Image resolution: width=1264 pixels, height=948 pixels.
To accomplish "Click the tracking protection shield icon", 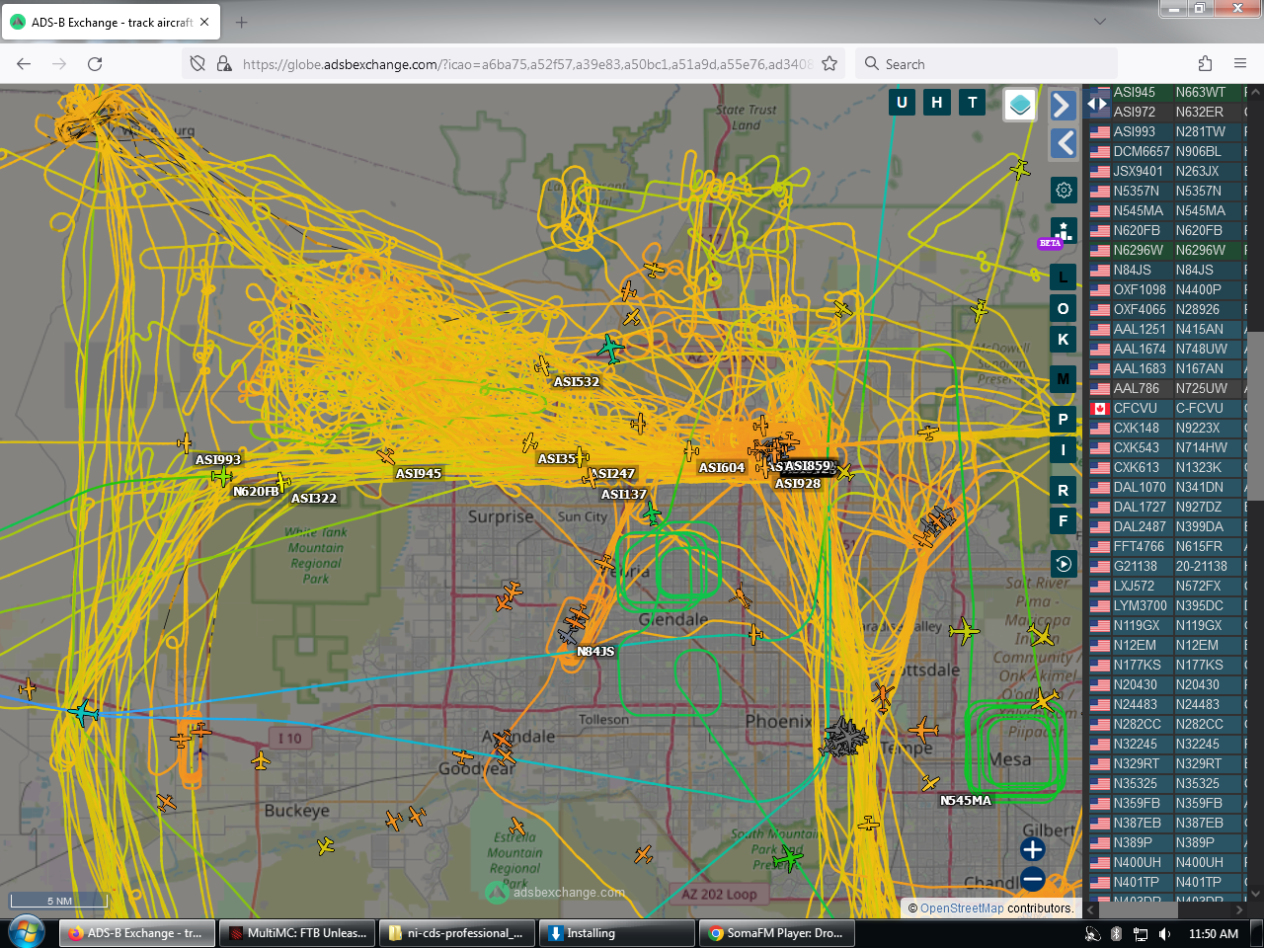I will click(197, 64).
